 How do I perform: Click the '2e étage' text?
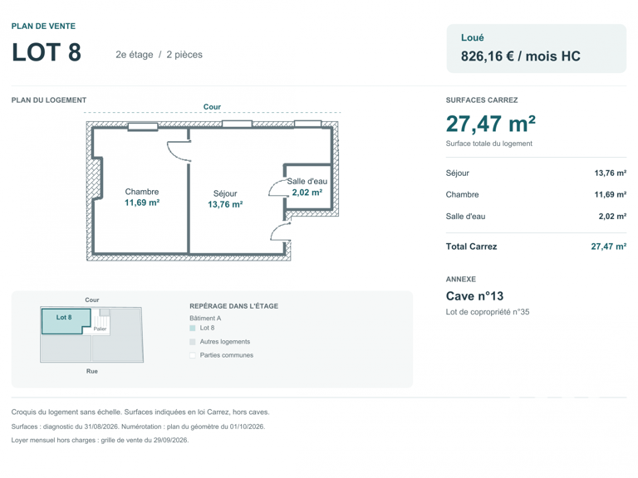tap(135, 55)
